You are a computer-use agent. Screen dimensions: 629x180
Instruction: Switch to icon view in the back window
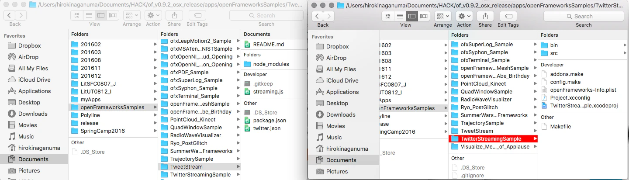[77, 15]
